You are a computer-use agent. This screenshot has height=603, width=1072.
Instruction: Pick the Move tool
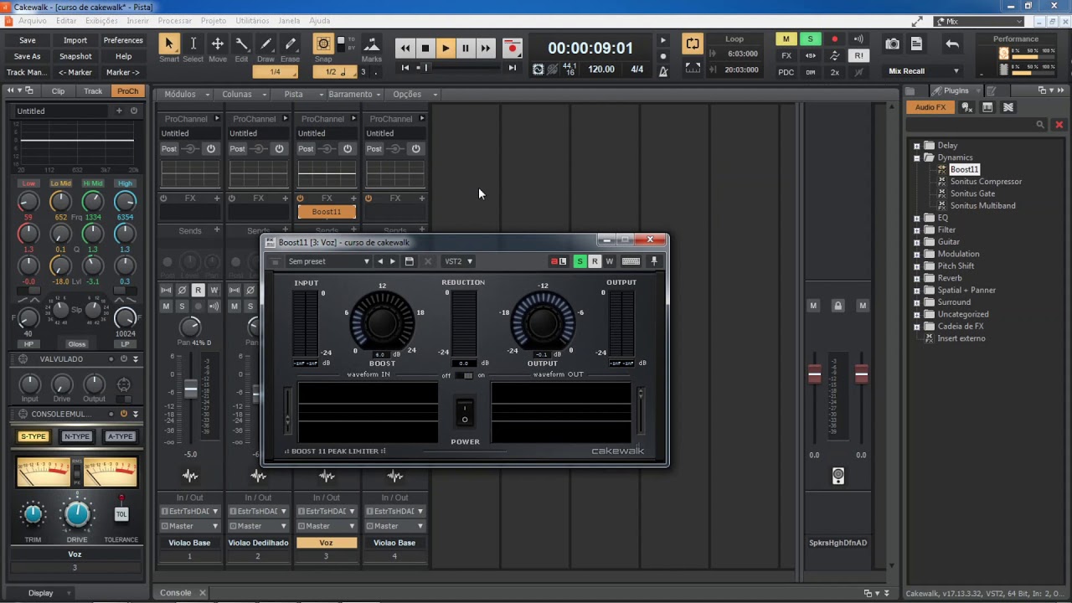tap(217, 48)
